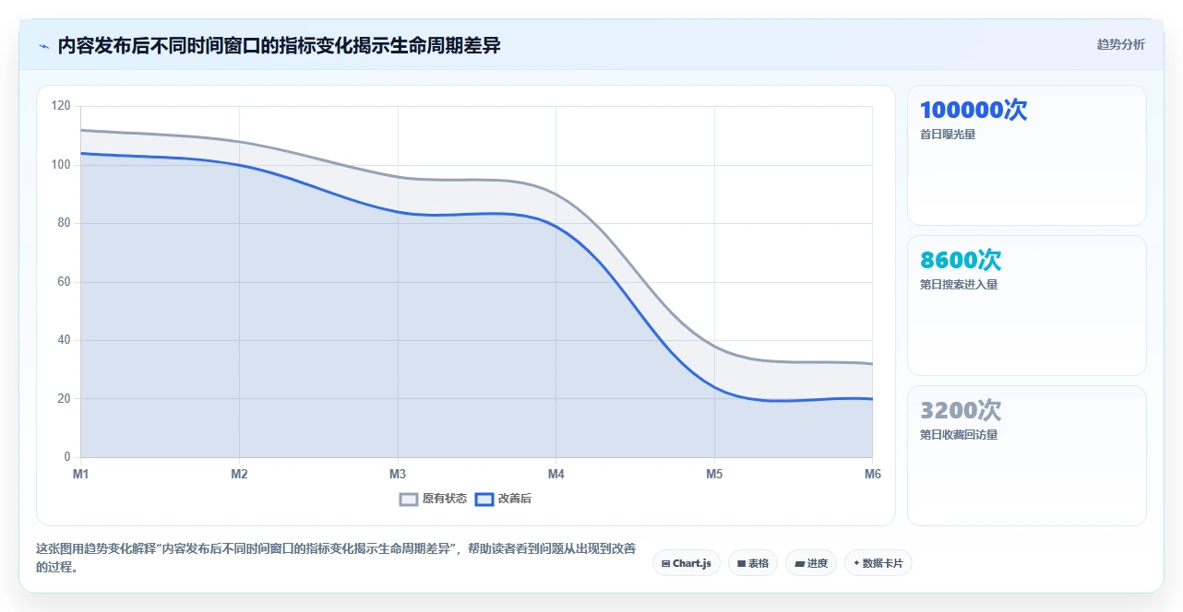Click x-axis label M6
Screen dimensions: 1183x612
pos(872,474)
